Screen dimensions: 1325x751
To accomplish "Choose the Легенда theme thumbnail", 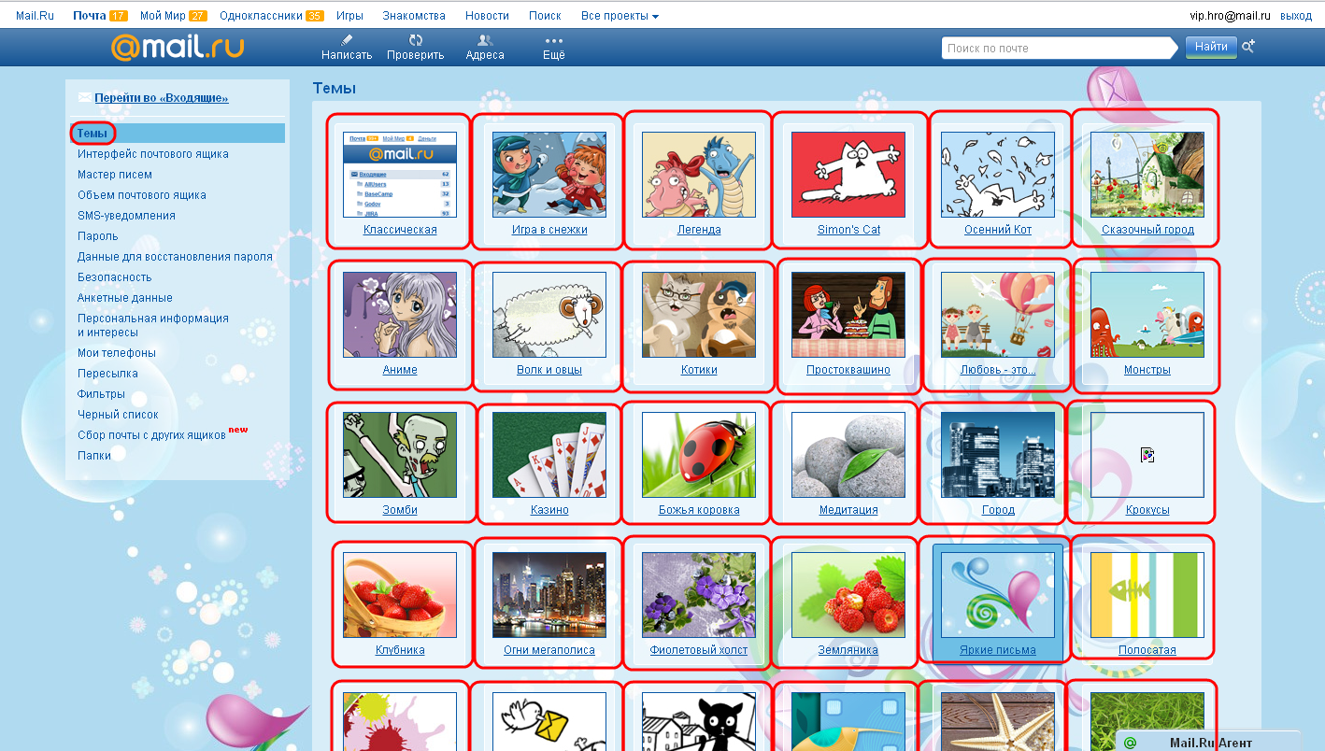I will 699,175.
